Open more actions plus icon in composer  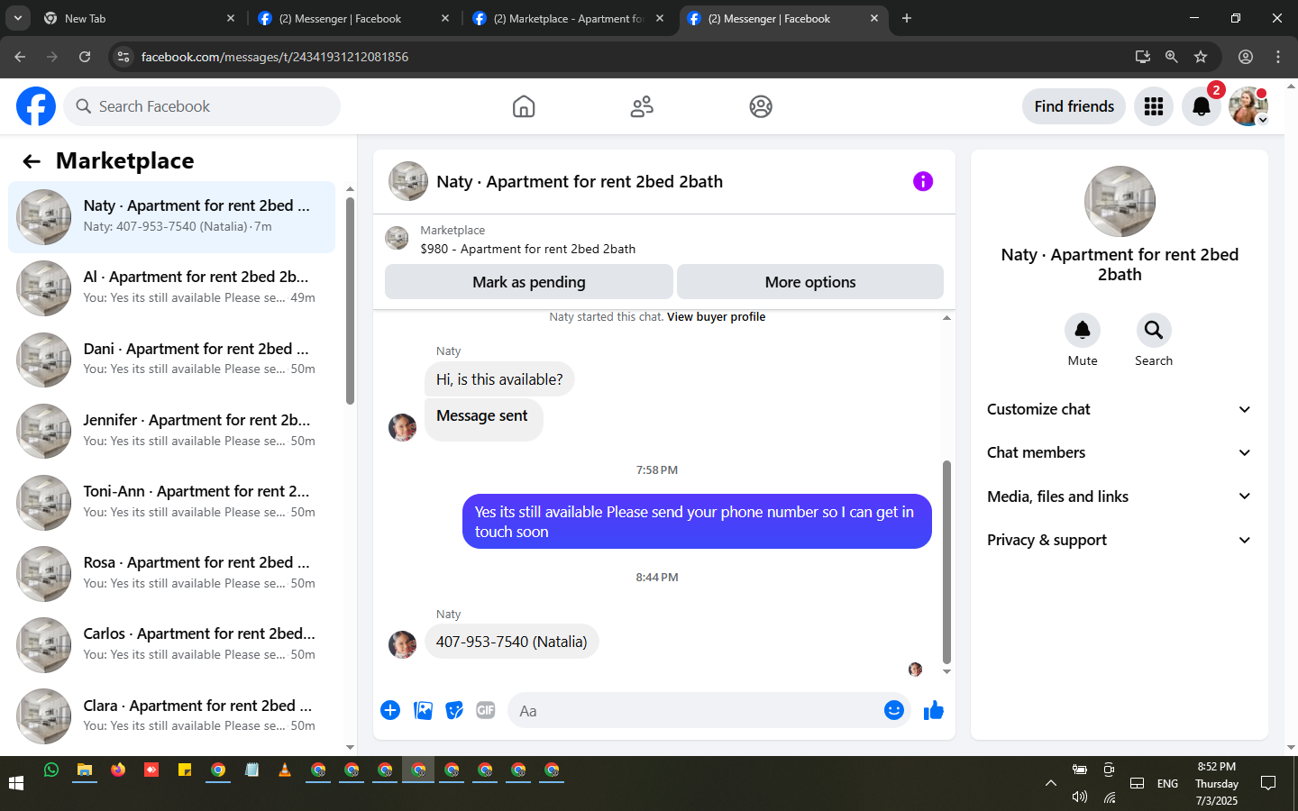390,710
